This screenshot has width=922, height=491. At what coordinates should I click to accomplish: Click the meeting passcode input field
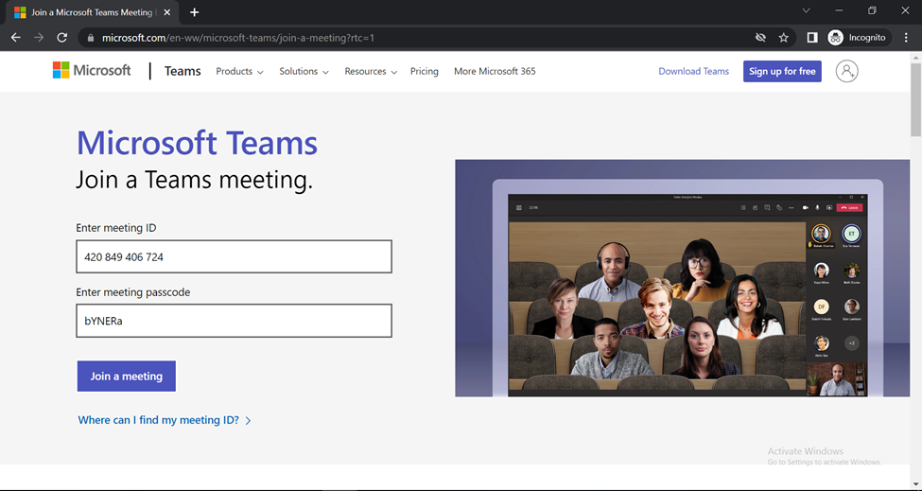click(x=234, y=321)
